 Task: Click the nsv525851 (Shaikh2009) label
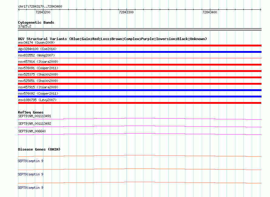(38, 81)
